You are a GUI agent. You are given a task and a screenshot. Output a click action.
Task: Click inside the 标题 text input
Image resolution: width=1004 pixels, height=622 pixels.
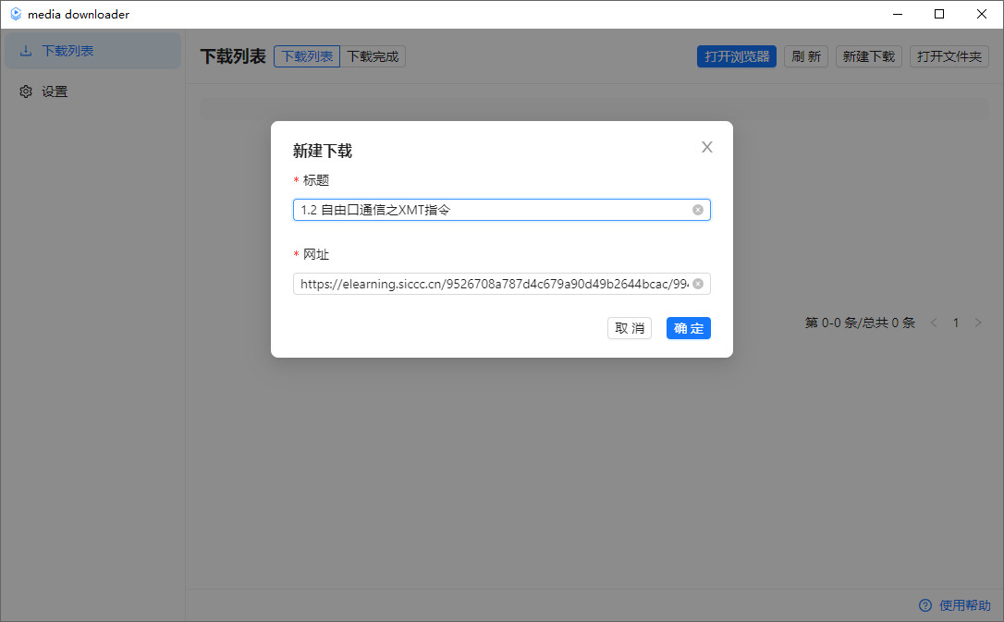490,210
